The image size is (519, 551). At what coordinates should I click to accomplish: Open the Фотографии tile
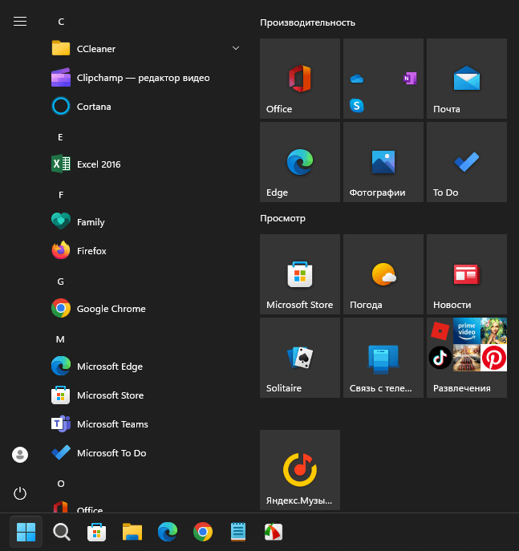click(383, 162)
